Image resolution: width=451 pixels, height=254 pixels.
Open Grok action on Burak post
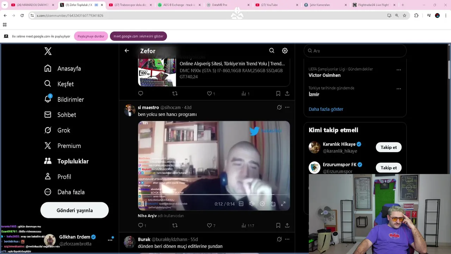(279, 239)
